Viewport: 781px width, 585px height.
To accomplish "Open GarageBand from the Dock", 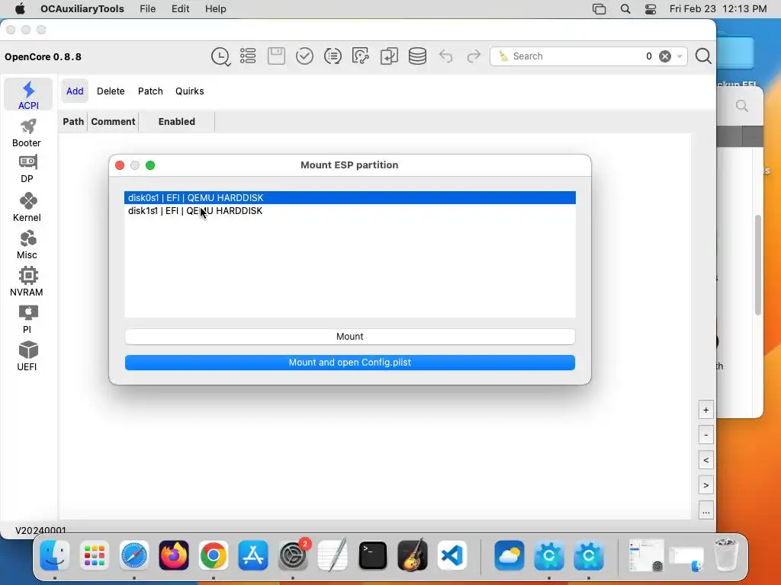I will click(x=413, y=555).
